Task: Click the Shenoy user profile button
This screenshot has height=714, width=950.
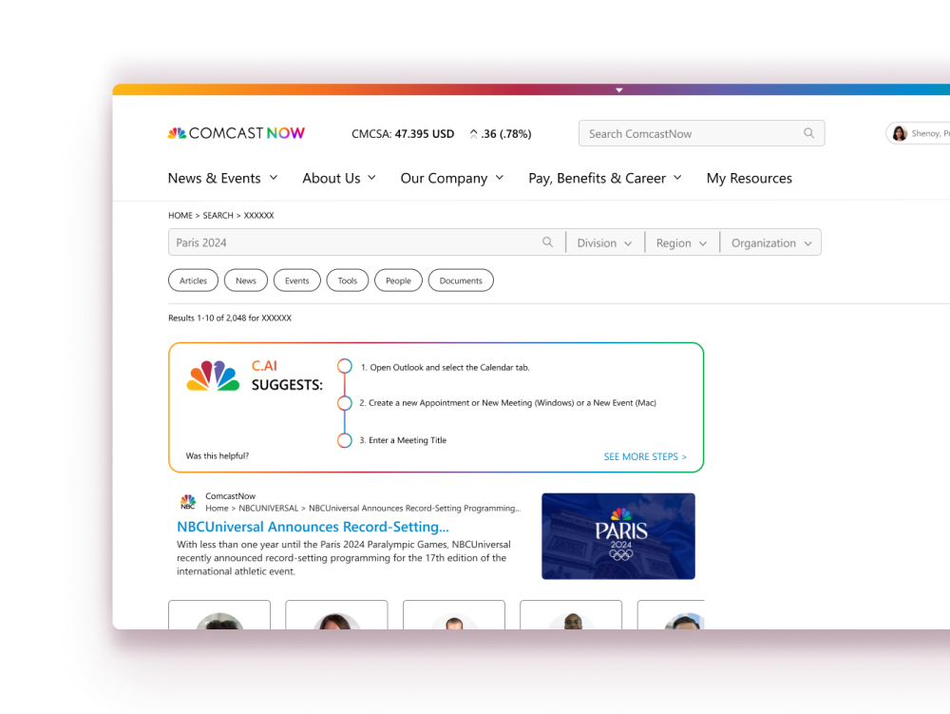Action: tap(918, 133)
